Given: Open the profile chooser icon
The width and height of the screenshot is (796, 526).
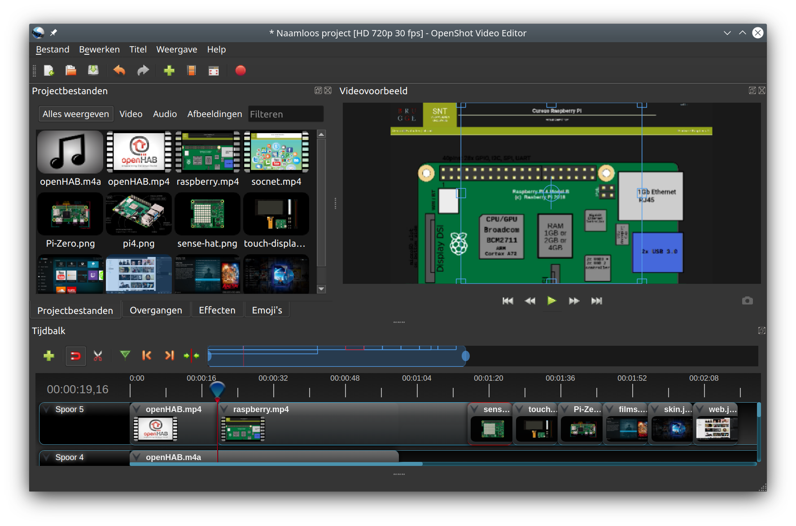Looking at the screenshot, I should [x=192, y=70].
